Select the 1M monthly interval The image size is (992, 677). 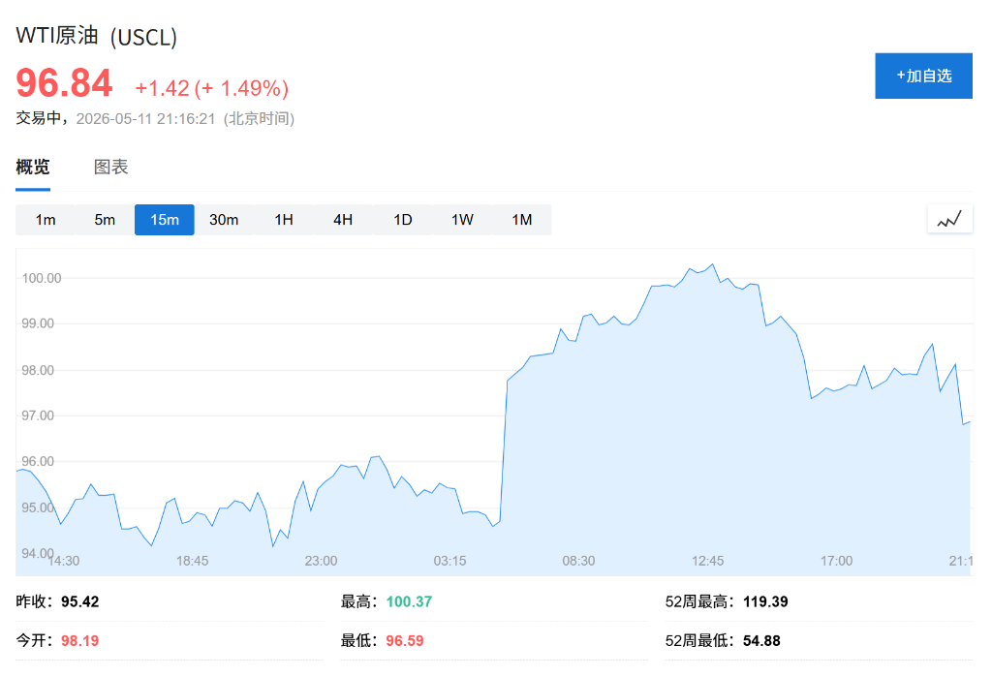(x=522, y=220)
